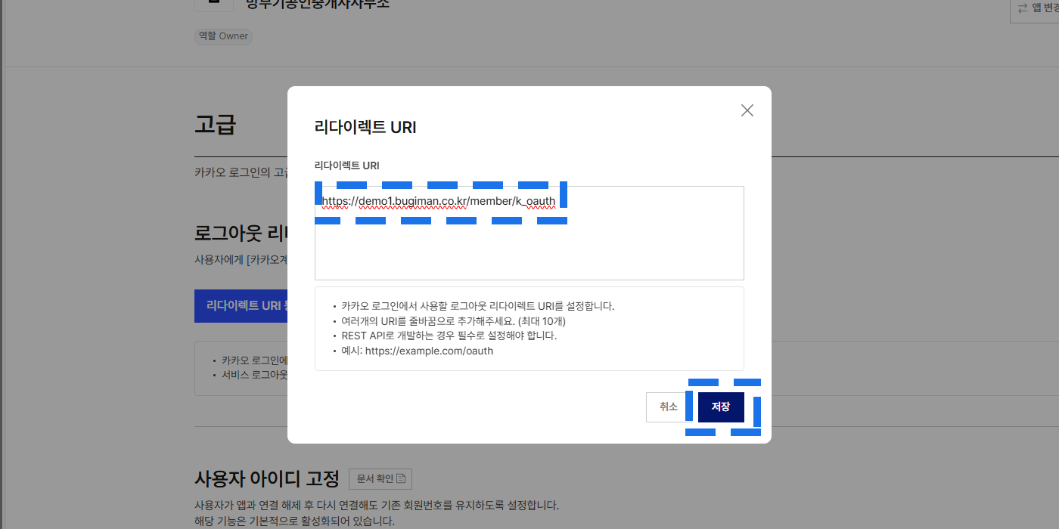This screenshot has height=529, width=1059.
Task: Click the 저장 button to save
Action: tap(721, 407)
